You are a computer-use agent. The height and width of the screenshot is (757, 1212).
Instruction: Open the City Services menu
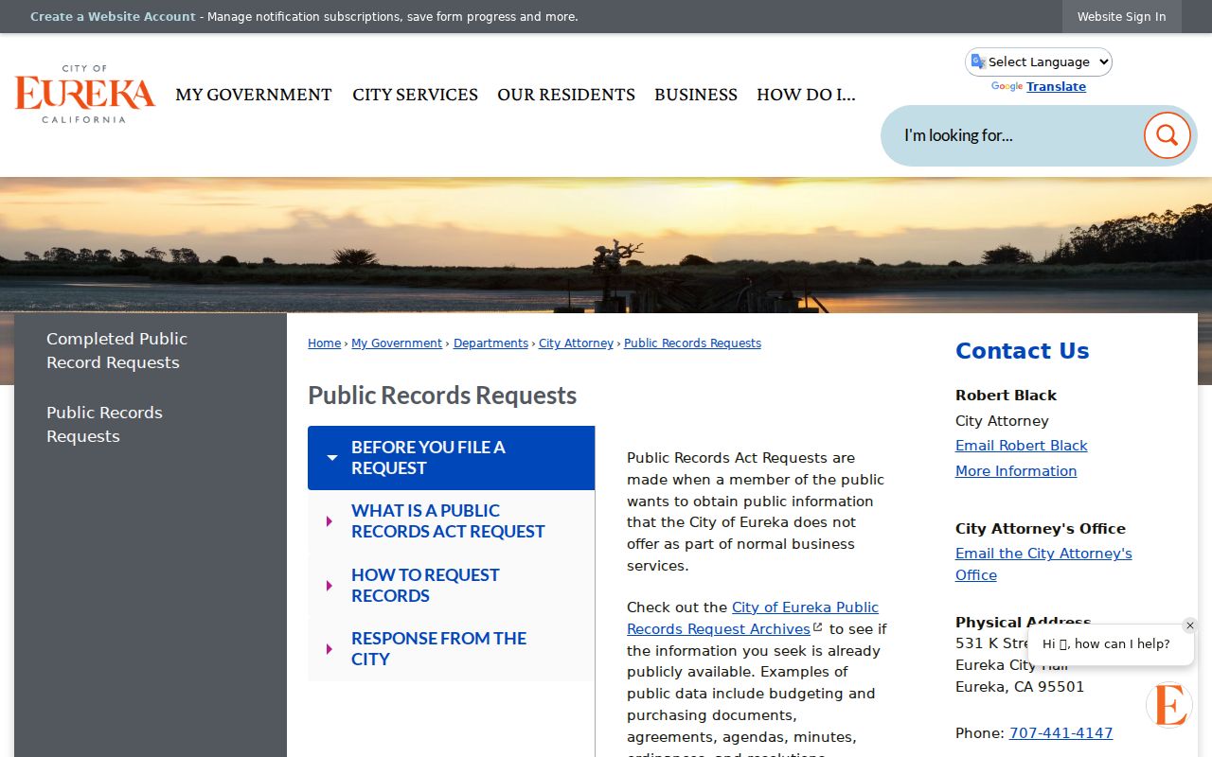pyautogui.click(x=415, y=95)
